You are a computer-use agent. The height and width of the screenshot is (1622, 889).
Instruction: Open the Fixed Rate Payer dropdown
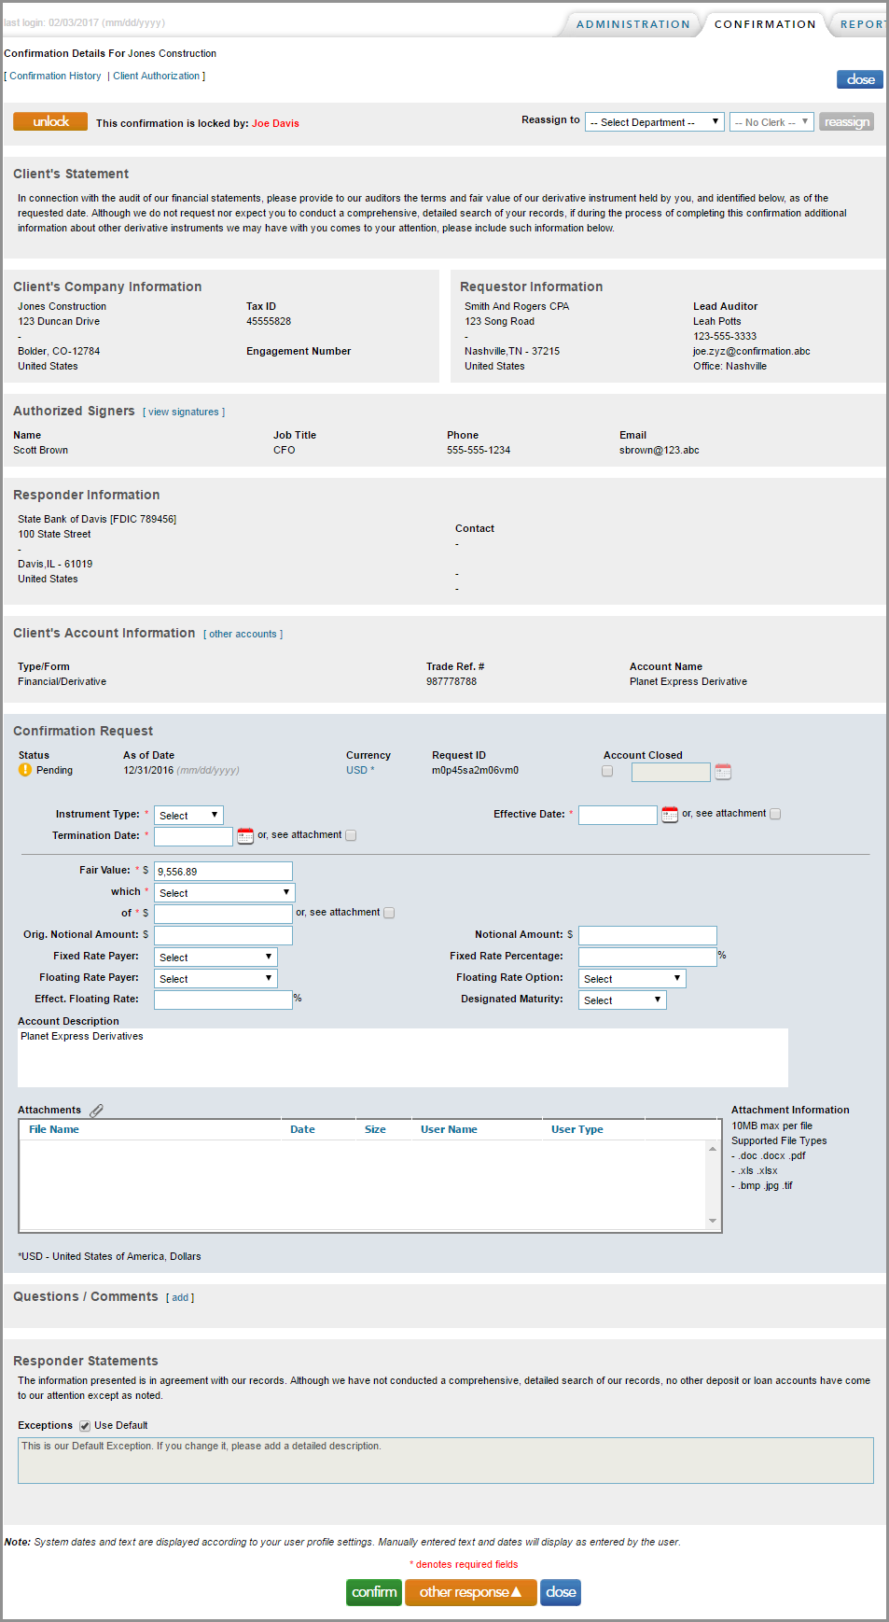tap(215, 958)
